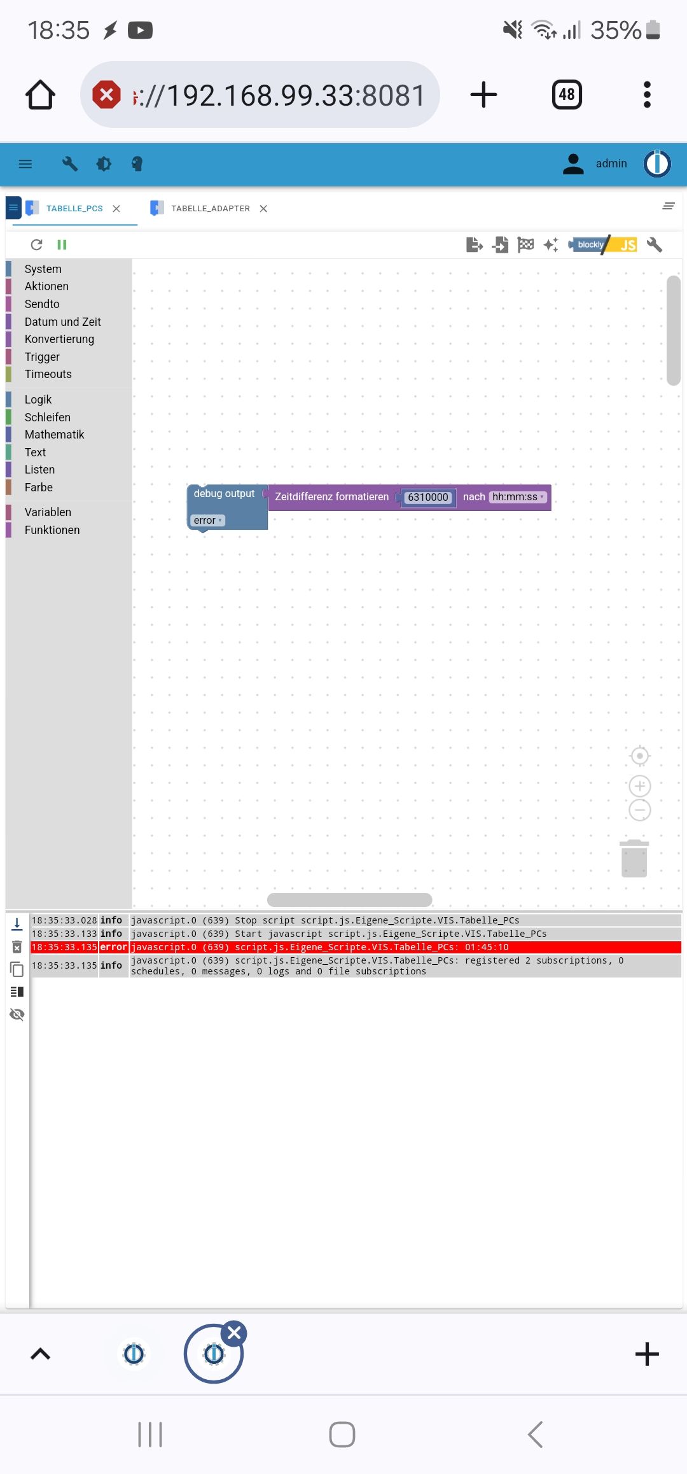Open the error severity dropdown in debug block
The image size is (687, 1474).
tap(207, 521)
